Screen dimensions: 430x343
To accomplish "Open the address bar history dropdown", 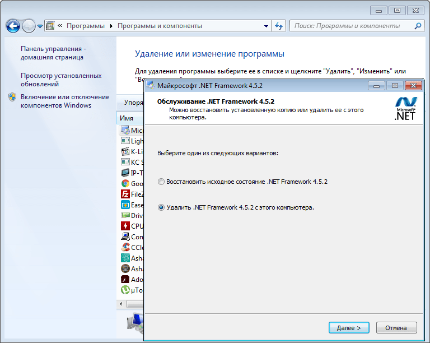I will [266, 26].
